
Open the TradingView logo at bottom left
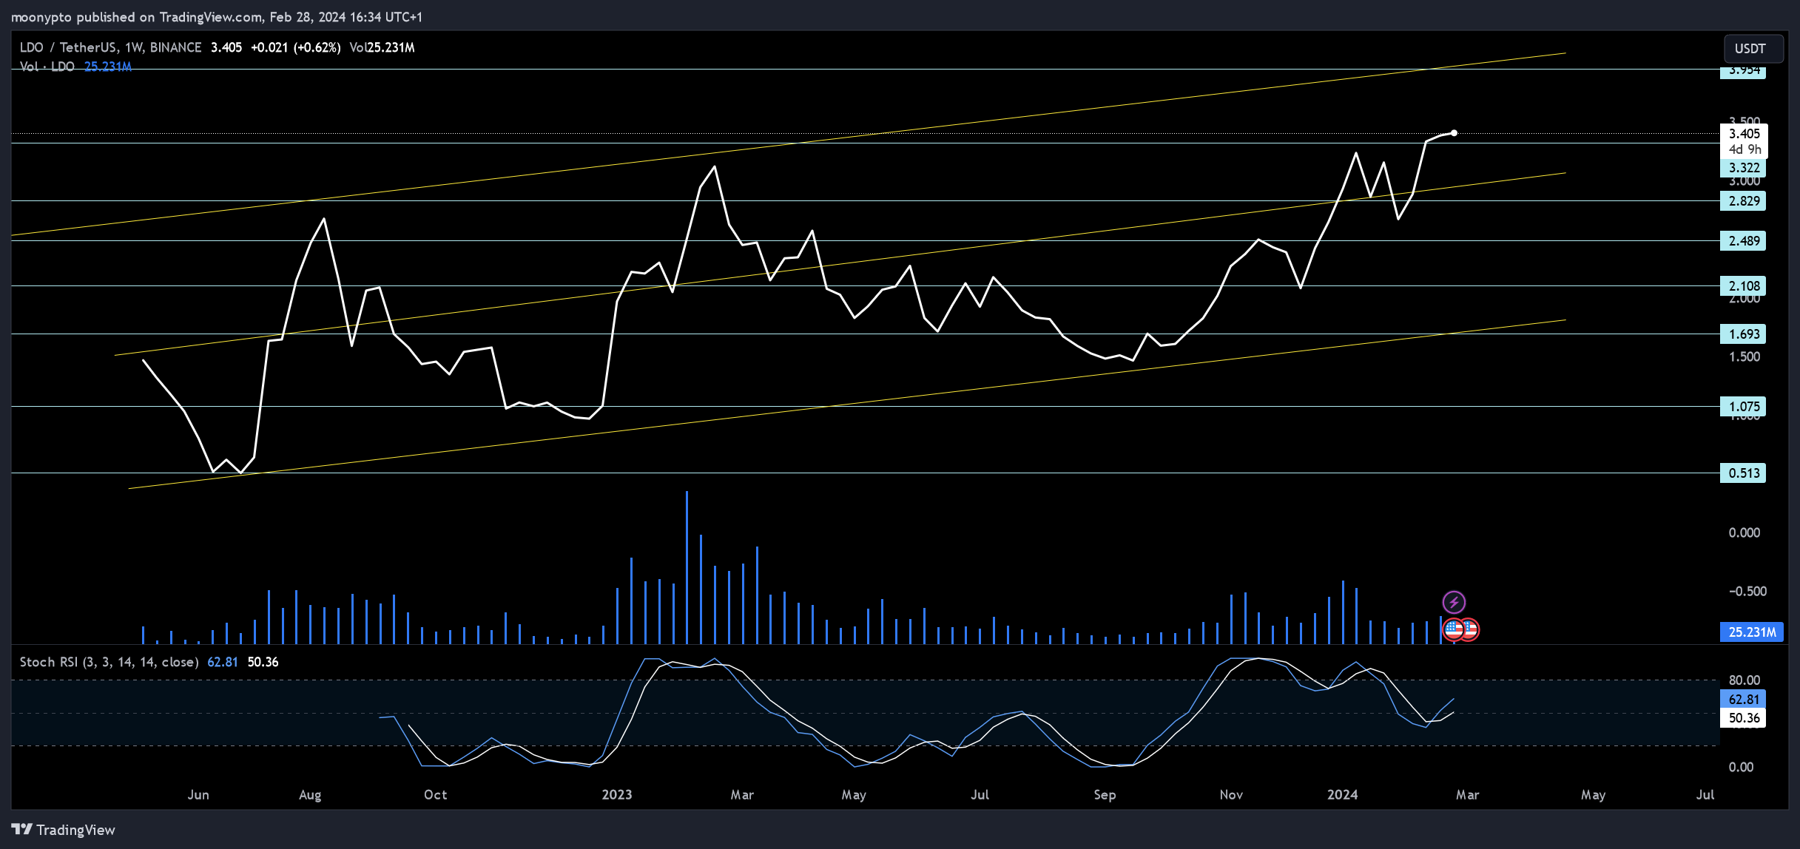[64, 830]
